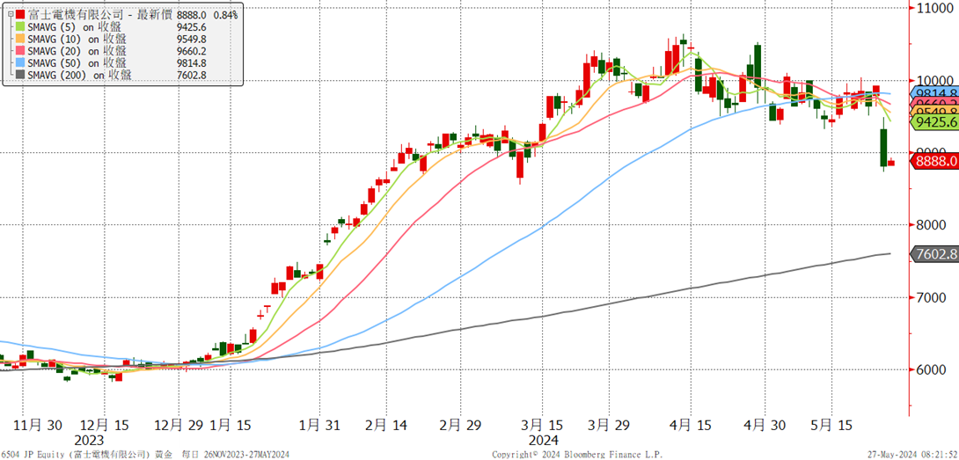Select the SMAVG (20) on 收盤 legend entry
Screen dimensions: 959x460
tap(77, 51)
